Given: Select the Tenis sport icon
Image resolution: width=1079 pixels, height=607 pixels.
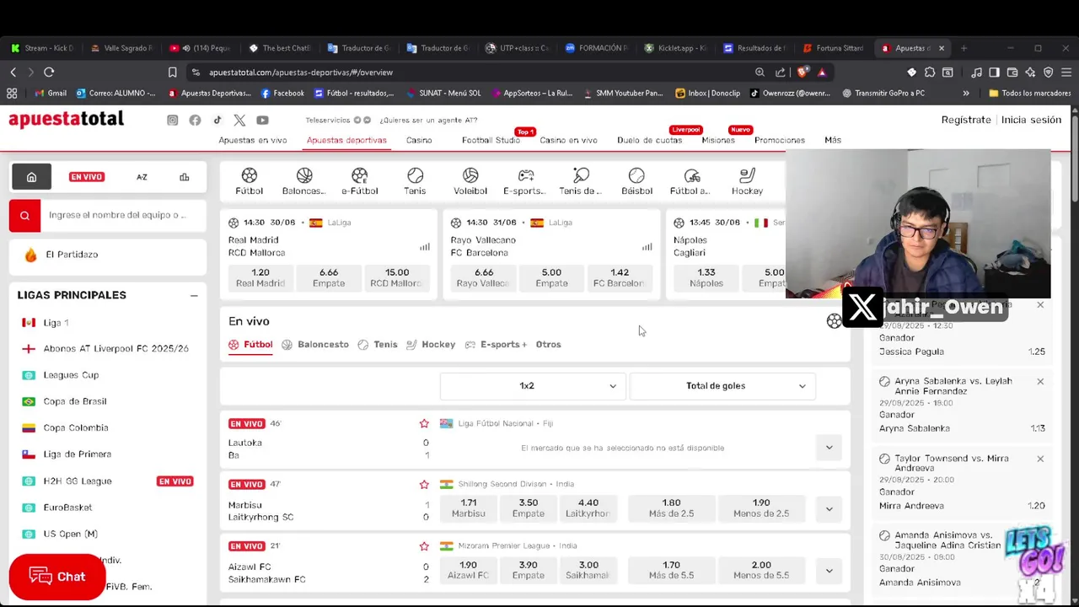Looking at the screenshot, I should coord(415,181).
